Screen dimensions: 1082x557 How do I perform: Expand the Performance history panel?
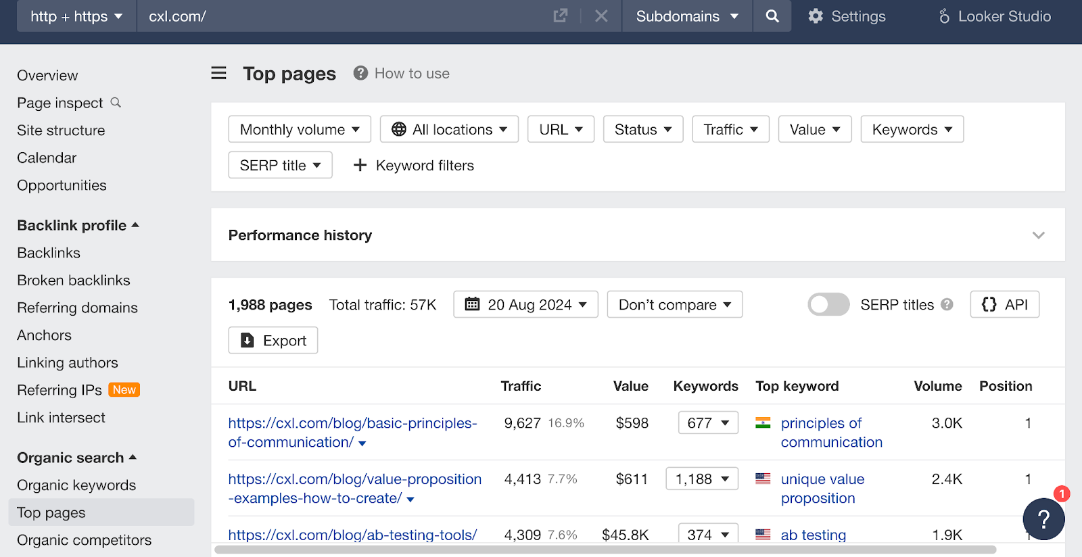pos(1039,235)
